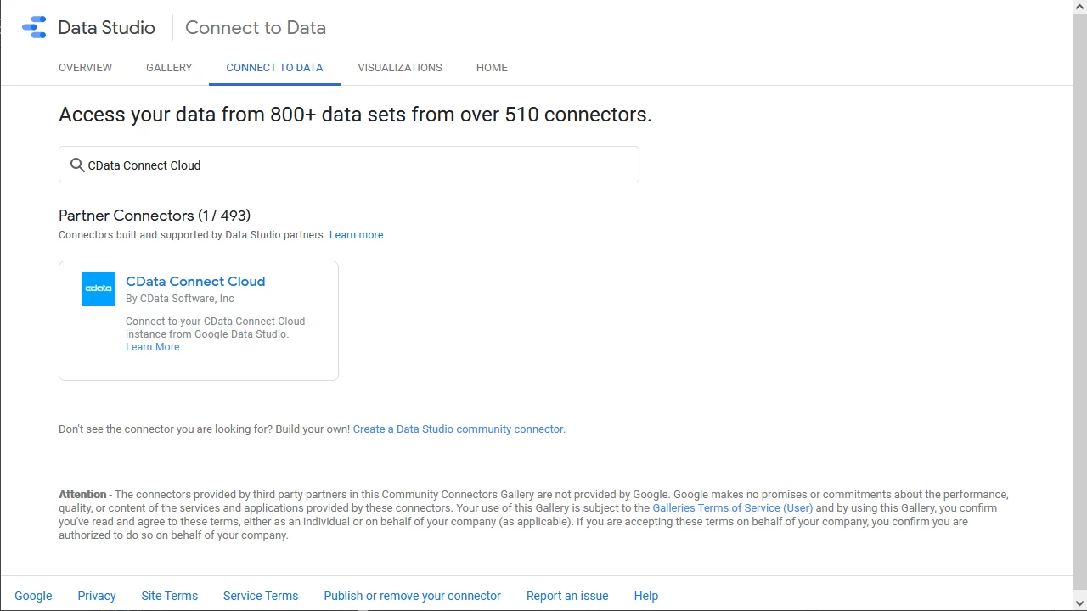This screenshot has width=1087, height=611.
Task: Click the scrollbar up arrow
Action: 1079,6
